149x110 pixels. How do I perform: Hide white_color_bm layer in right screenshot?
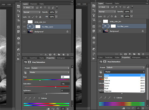[x=100, y=22]
